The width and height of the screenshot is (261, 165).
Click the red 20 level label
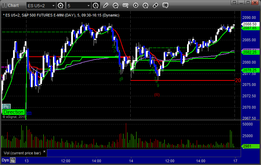coord(238,80)
